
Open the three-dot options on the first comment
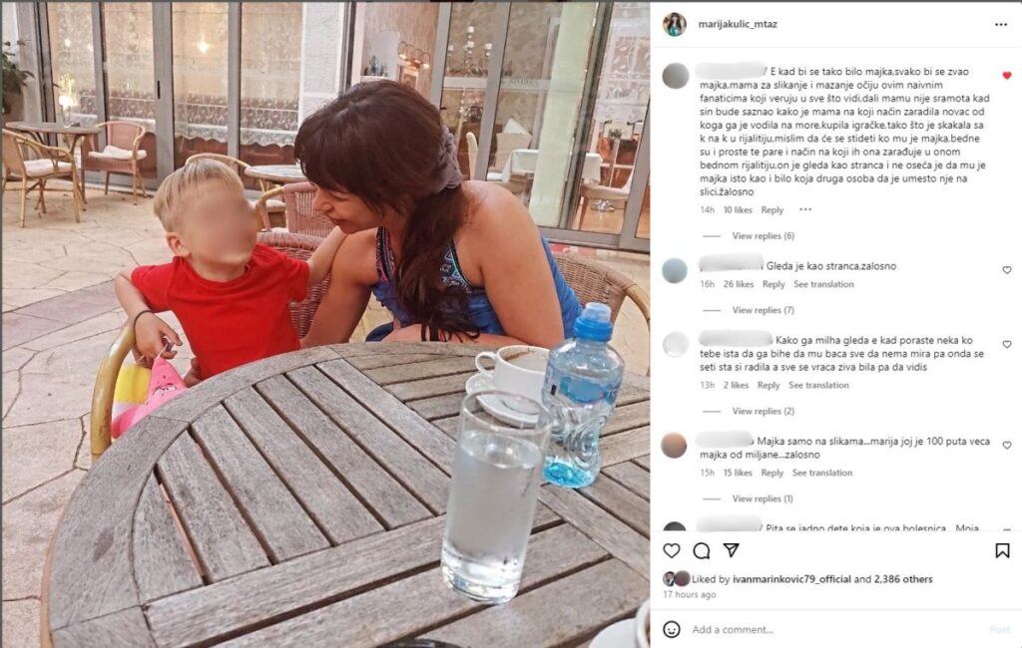point(805,209)
